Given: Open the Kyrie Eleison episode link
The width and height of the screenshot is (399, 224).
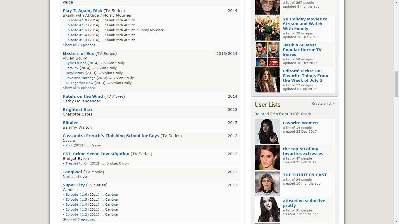Looking at the screenshot, I should pyautogui.click(x=76, y=63).
